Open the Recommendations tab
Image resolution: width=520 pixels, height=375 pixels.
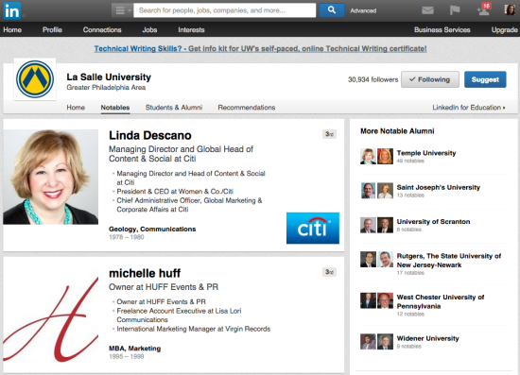click(247, 108)
